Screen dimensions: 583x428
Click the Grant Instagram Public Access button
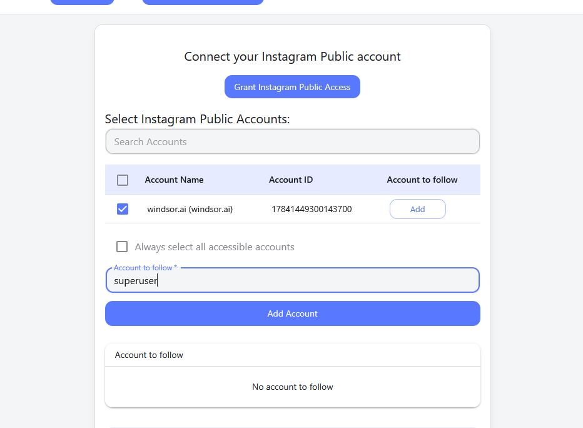point(292,86)
